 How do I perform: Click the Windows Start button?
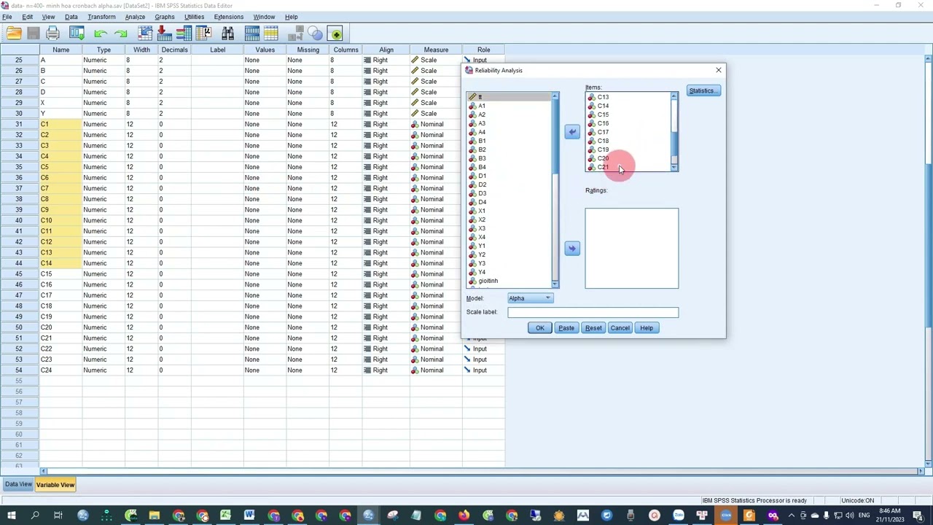[x=11, y=516]
